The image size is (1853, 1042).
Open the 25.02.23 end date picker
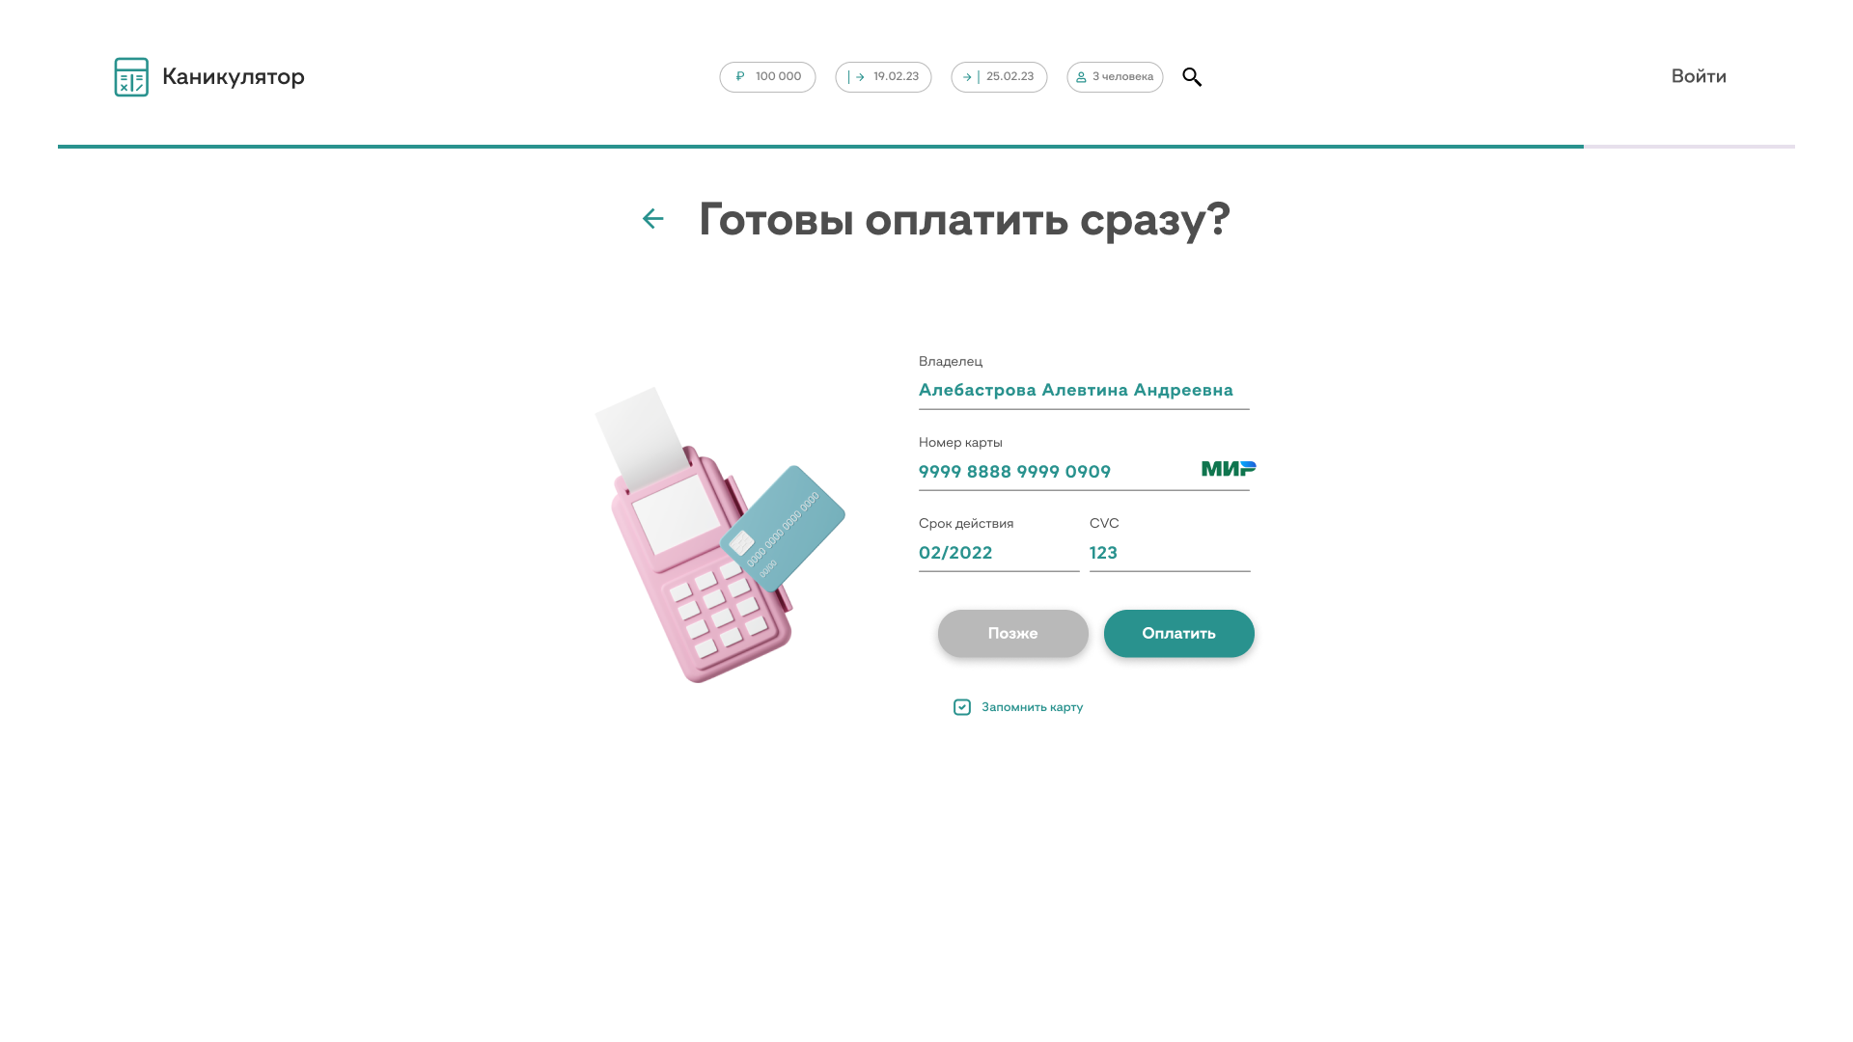click(999, 77)
